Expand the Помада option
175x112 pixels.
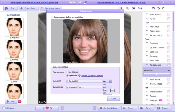(x=147, y=96)
